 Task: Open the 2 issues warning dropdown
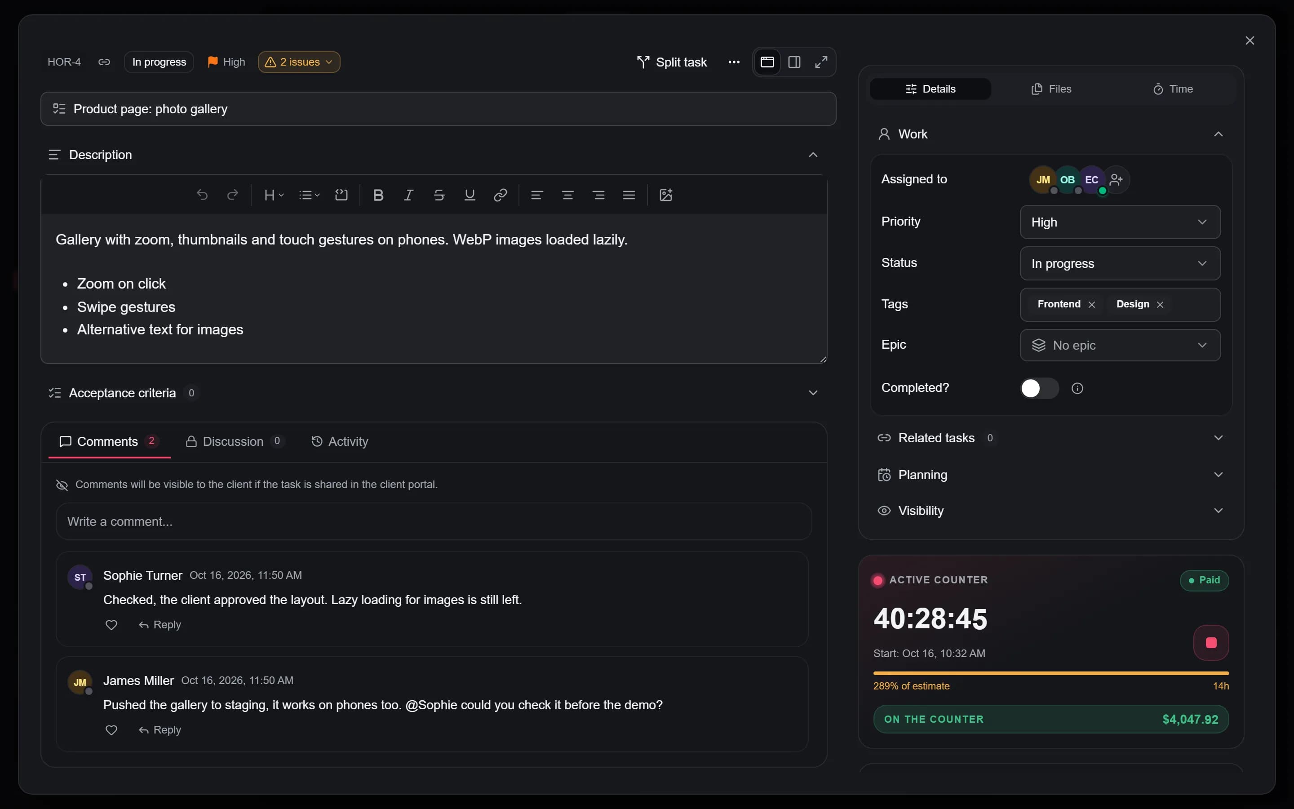point(299,62)
